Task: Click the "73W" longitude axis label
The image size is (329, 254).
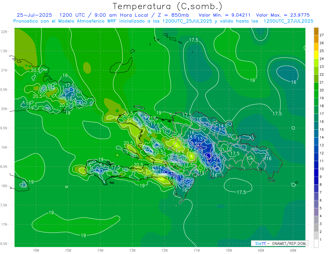Action: [132, 250]
